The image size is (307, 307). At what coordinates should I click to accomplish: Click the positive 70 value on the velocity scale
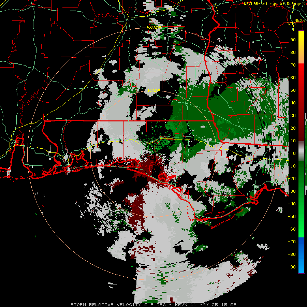pyautogui.click(x=293, y=65)
